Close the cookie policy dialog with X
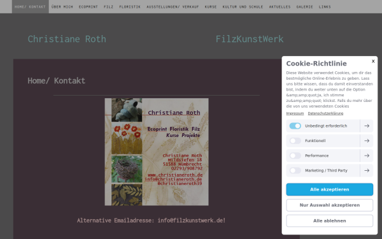The image size is (382, 239). coord(373,61)
